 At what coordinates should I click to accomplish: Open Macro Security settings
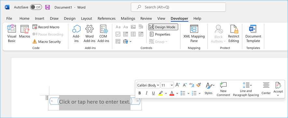click(47, 42)
